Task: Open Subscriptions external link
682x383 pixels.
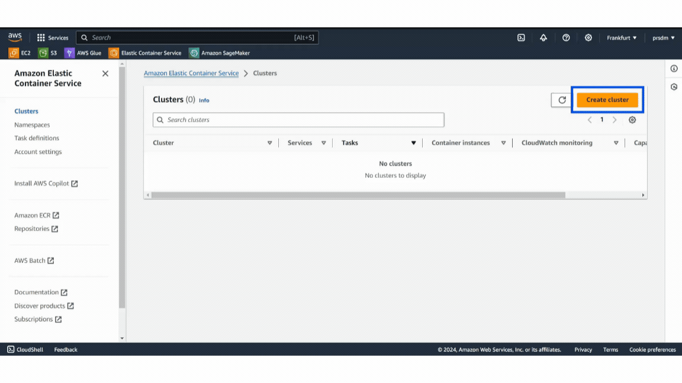Action: [x=38, y=319]
